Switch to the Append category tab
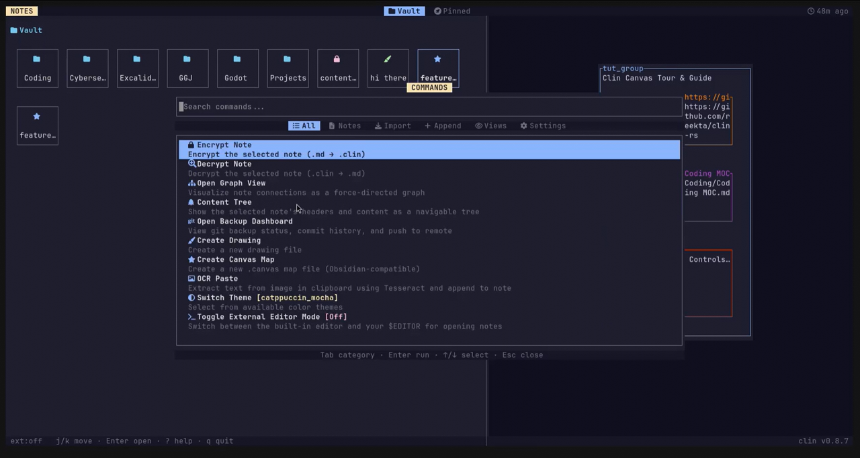 pos(443,126)
